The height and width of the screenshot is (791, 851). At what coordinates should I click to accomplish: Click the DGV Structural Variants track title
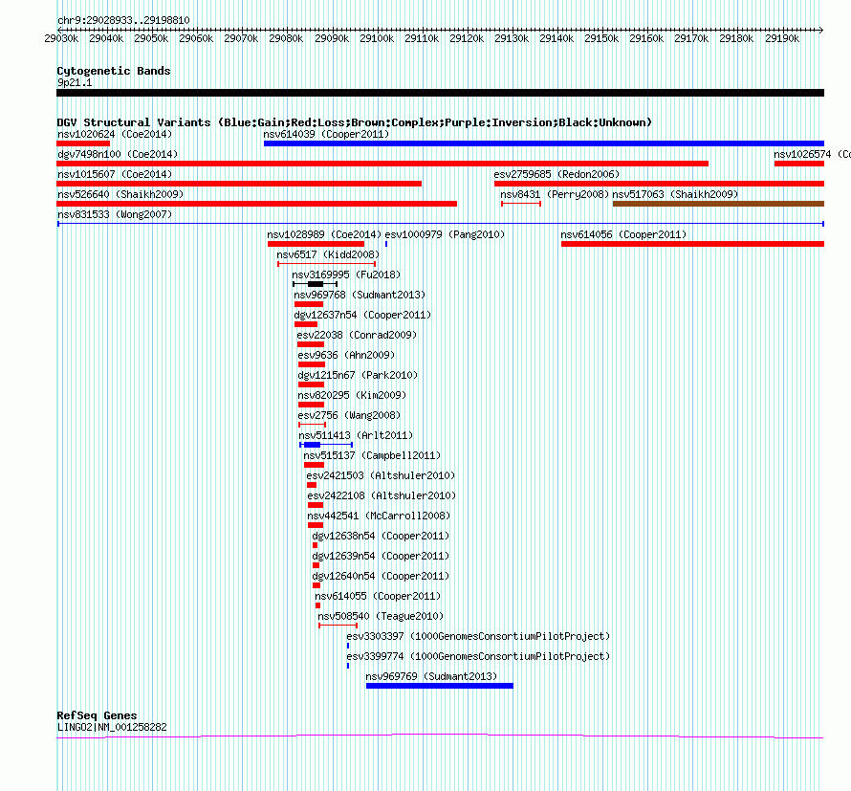click(x=355, y=122)
